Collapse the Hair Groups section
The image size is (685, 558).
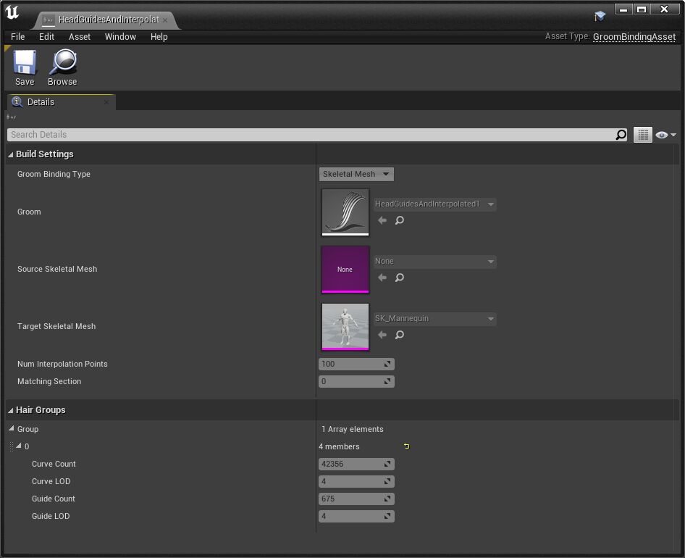coord(11,410)
